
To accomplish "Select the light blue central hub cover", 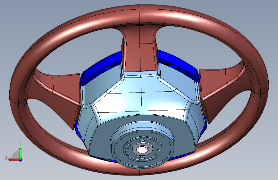I will pyautogui.click(x=142, y=99).
